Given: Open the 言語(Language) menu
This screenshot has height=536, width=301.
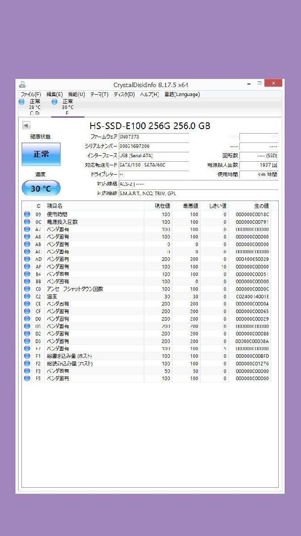Looking at the screenshot, I should click(x=182, y=94).
